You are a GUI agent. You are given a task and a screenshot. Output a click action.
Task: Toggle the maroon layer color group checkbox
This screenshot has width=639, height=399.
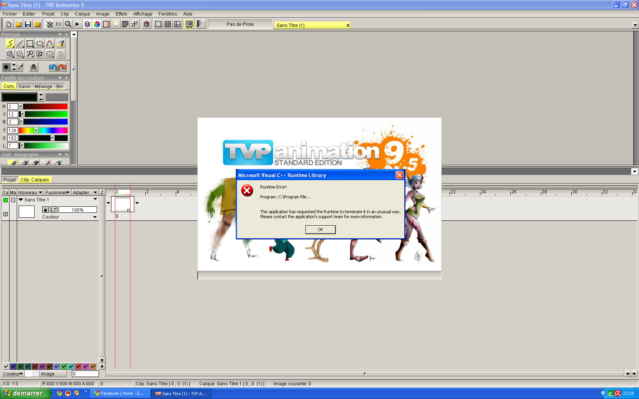(35, 366)
